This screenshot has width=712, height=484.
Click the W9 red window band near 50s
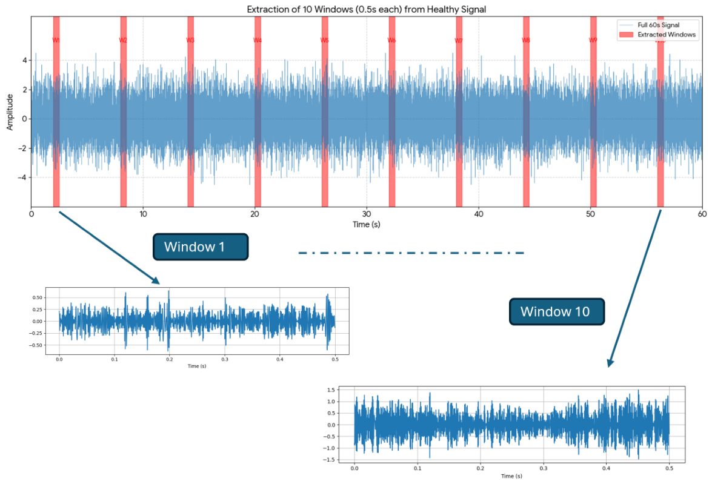tap(593, 111)
